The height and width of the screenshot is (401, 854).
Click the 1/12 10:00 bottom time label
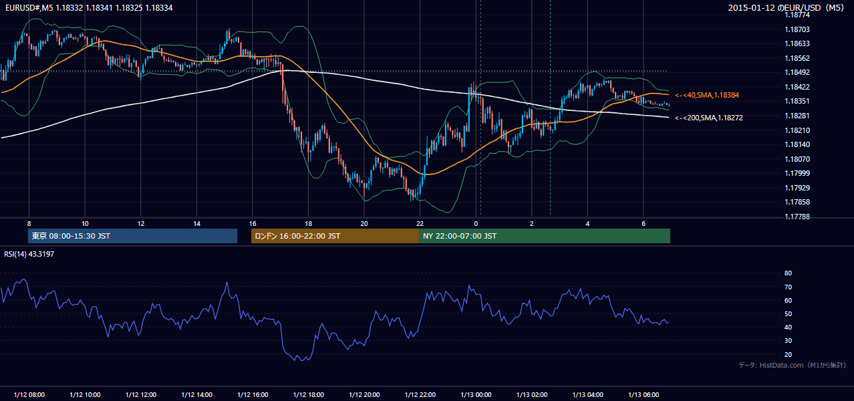(85, 394)
